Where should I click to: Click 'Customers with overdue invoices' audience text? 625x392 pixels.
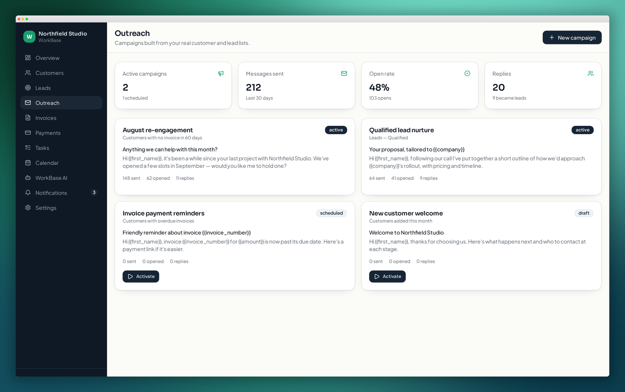pos(158,221)
